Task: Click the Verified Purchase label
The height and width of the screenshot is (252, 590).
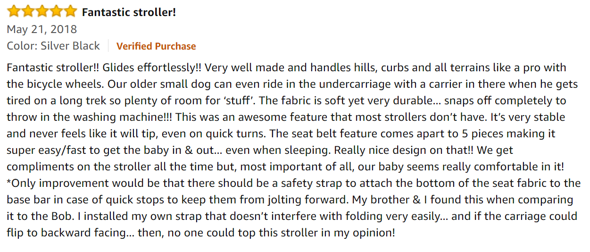Action: [x=156, y=46]
